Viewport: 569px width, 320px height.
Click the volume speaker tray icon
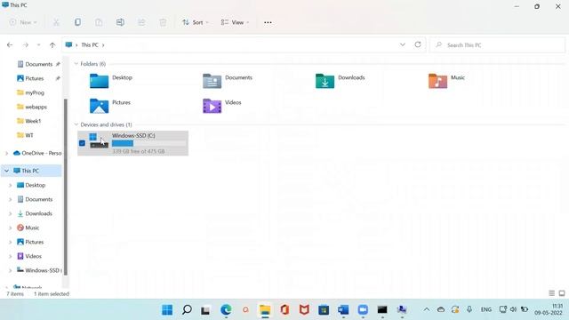[x=513, y=309]
